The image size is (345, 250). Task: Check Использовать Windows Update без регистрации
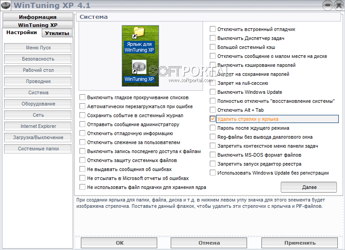click(x=212, y=173)
